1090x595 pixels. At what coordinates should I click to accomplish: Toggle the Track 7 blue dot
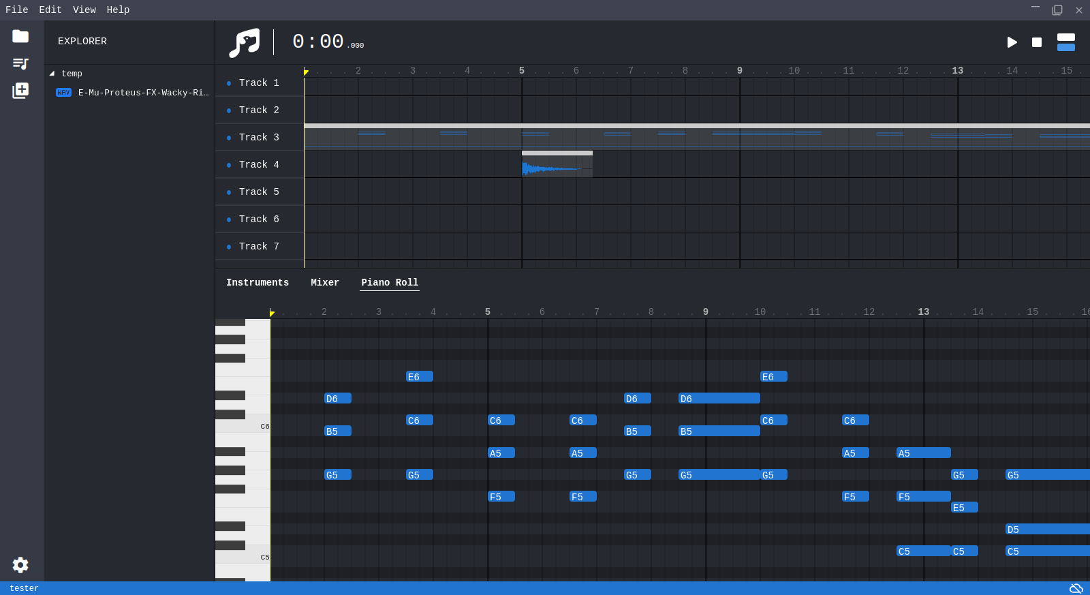(x=229, y=247)
